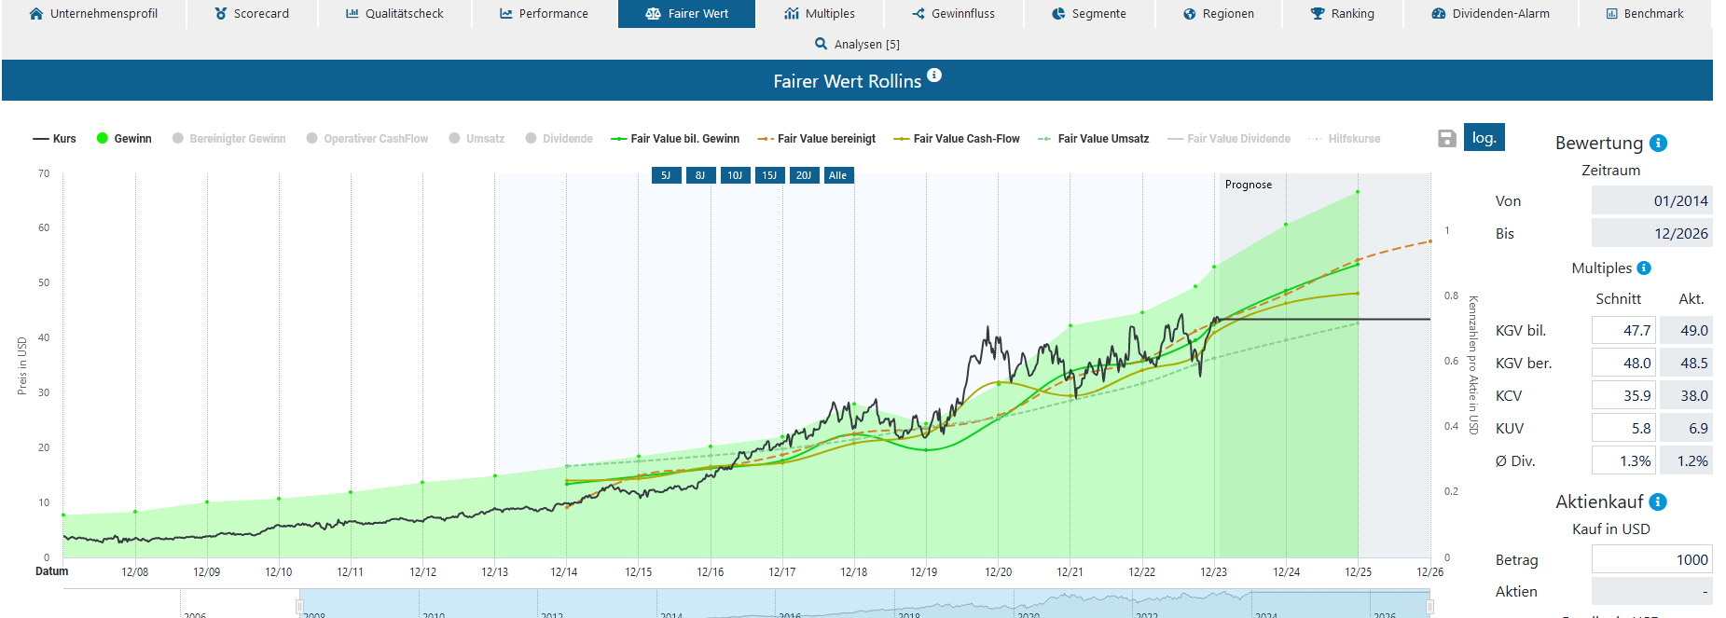The image size is (1726, 618).
Task: Click the icon beside Benchmark
Action: 1612,14
